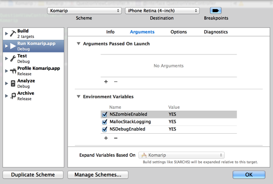
Task: Click the Duplicate Scheme button
Action: click(x=33, y=174)
